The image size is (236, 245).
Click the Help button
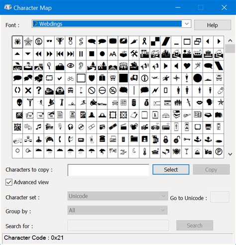(x=213, y=25)
